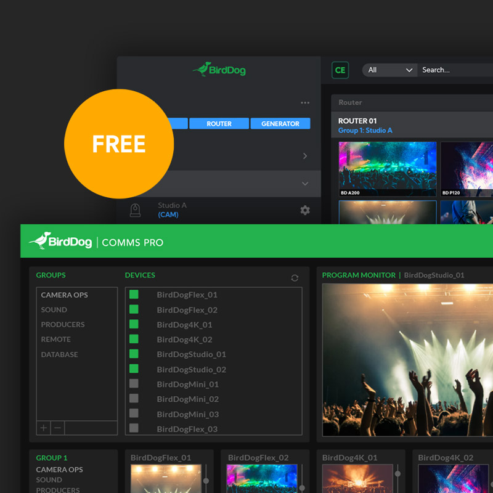Open the All filter dropdown
The width and height of the screenshot is (493, 493).
390,70
